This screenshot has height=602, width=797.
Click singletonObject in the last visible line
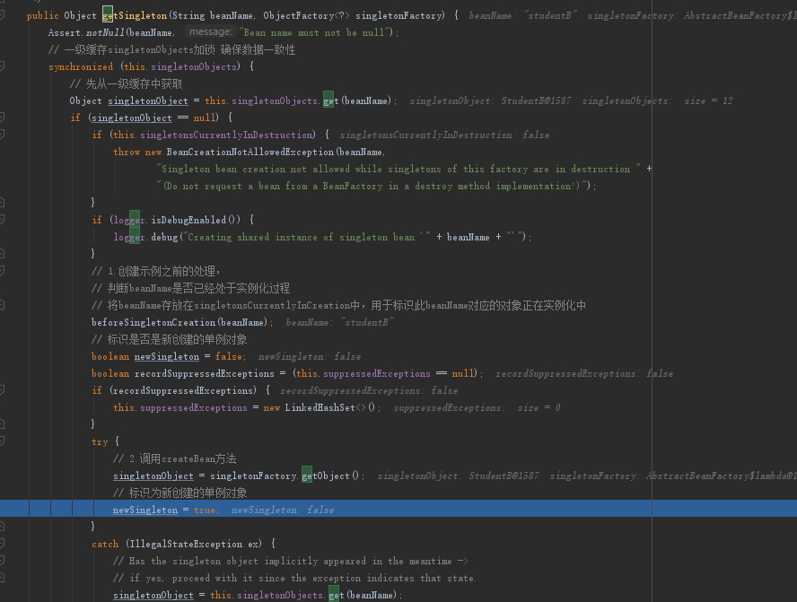[x=153, y=595]
